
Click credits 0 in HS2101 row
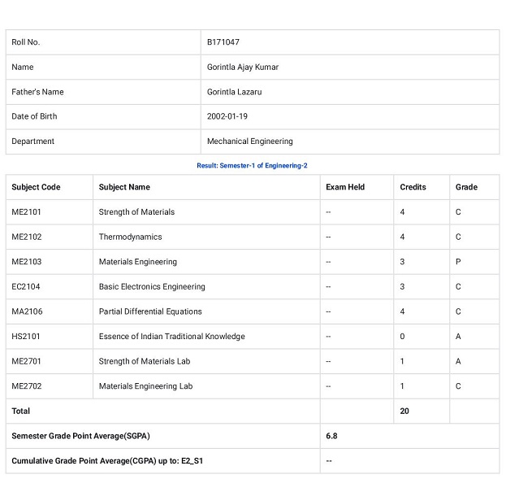click(x=402, y=337)
